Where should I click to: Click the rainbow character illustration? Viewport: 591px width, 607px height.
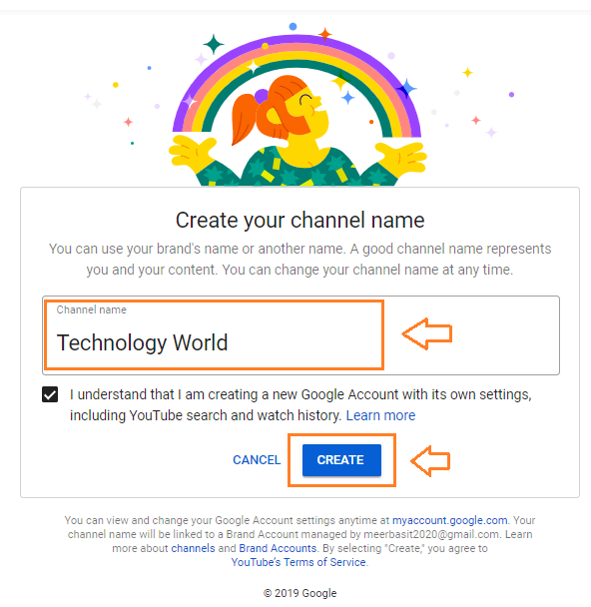297,105
